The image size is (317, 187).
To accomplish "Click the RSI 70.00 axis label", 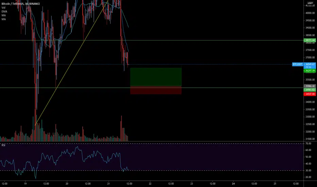I will 308,143.
